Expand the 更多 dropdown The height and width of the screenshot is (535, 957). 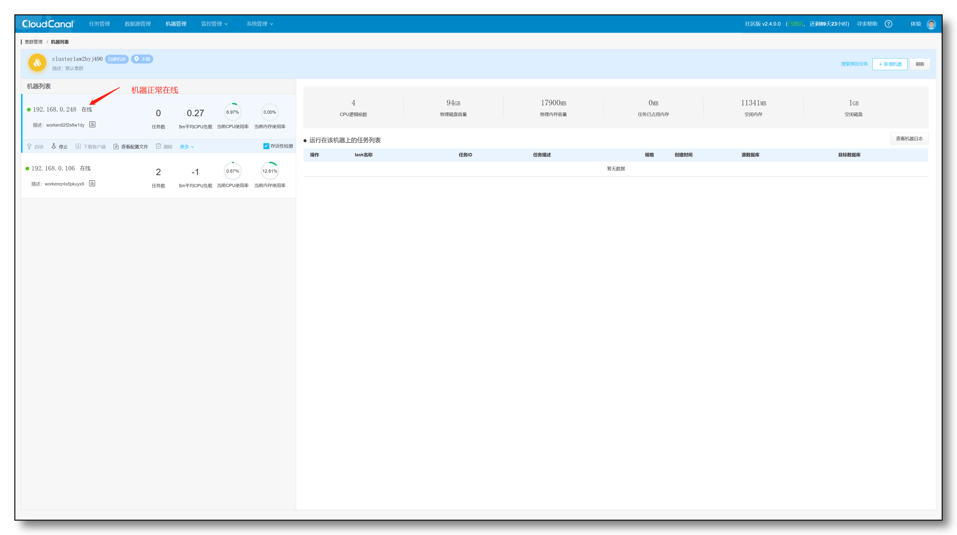point(187,147)
